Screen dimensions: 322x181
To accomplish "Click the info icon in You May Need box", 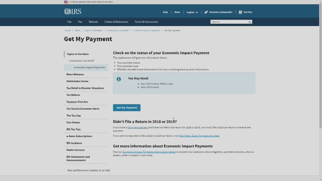I will 119,79.
